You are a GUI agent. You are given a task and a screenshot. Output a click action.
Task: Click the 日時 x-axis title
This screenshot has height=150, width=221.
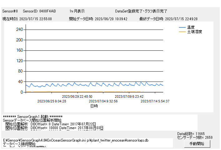pos(94,106)
